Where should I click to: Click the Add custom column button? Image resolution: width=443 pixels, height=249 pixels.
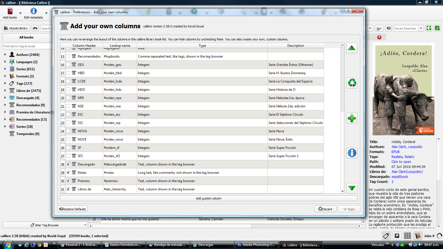(208, 198)
